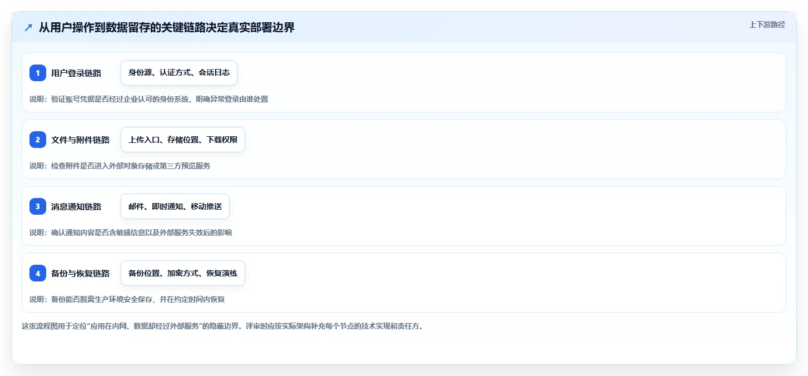The height and width of the screenshot is (376, 808).
Task: Click the description about 备份能否脱离生产环境
Action: pos(127,299)
